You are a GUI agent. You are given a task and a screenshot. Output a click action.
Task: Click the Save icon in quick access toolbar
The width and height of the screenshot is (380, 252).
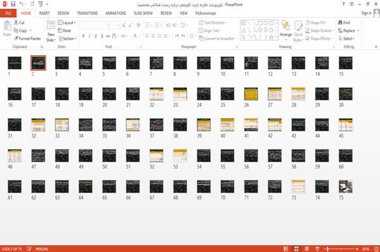[13, 4]
